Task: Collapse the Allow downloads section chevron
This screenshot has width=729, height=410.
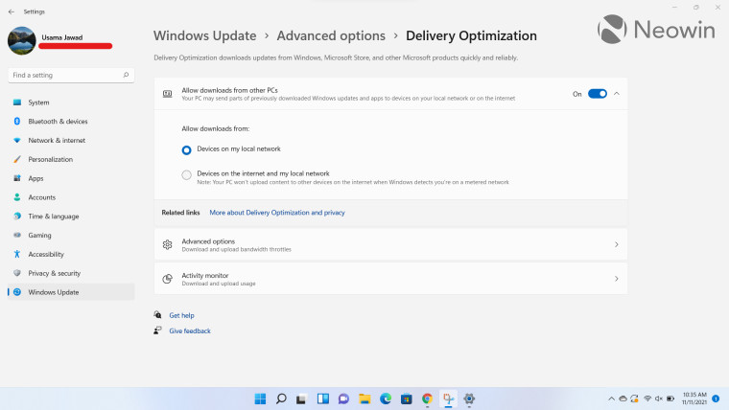Action: (617, 94)
